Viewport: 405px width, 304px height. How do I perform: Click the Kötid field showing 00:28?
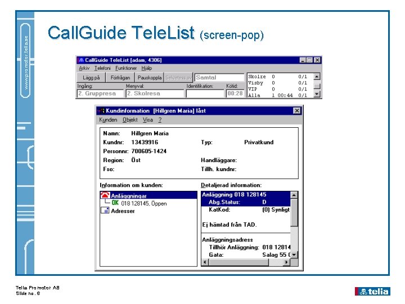(235, 93)
